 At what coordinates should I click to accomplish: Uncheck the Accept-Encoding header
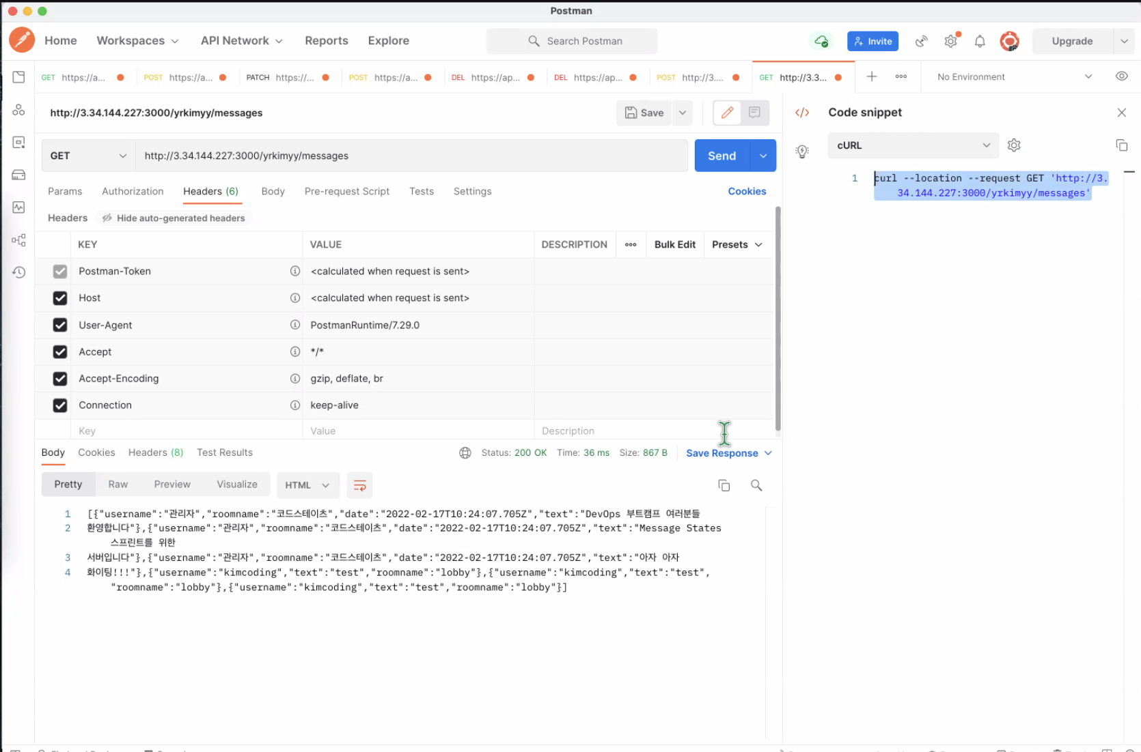(60, 379)
